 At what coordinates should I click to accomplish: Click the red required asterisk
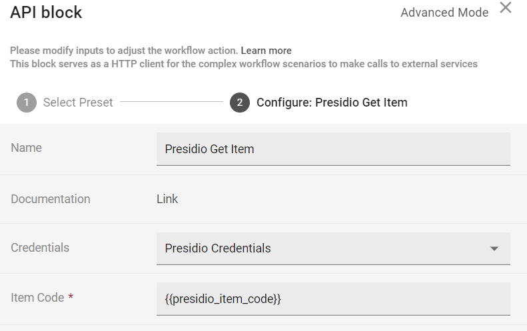[x=71, y=298]
